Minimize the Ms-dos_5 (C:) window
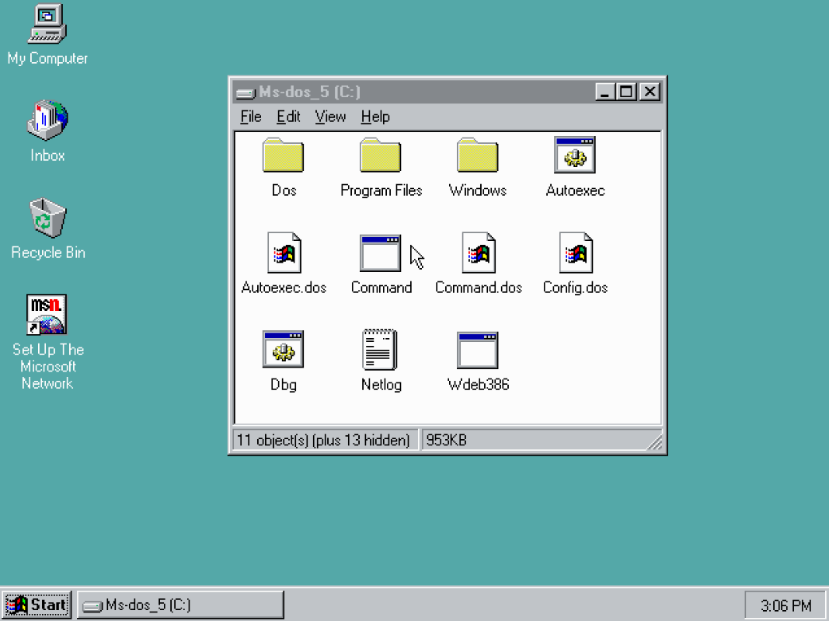Image resolution: width=829 pixels, height=621 pixels. tap(604, 92)
